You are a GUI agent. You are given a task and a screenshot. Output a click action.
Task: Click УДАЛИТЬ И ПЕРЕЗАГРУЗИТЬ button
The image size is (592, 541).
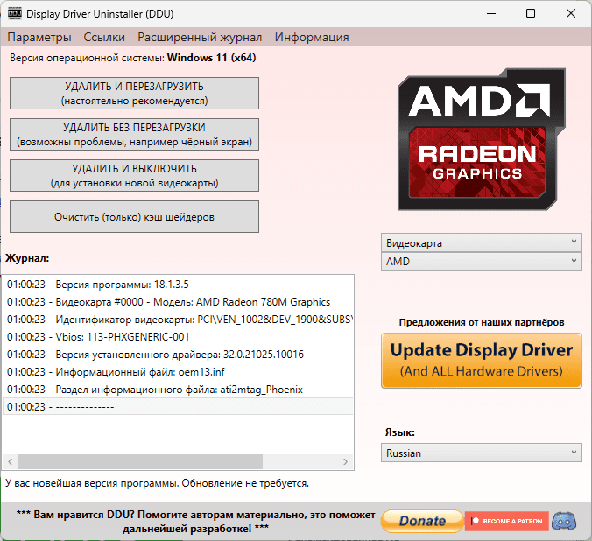[x=134, y=93]
